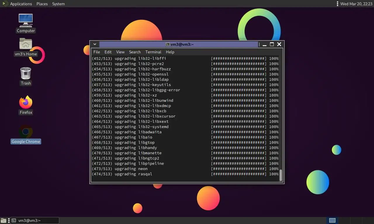Click the line upgrading lib32-libxdmcp
Screen dimensions: 374x224
point(185,106)
